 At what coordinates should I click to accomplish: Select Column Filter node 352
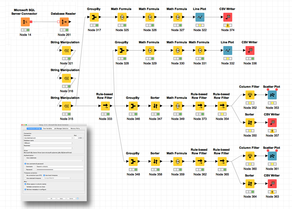tap(250, 95)
